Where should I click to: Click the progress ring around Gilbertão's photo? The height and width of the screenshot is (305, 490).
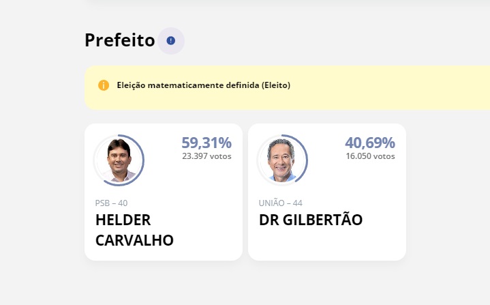pyautogui.click(x=307, y=157)
